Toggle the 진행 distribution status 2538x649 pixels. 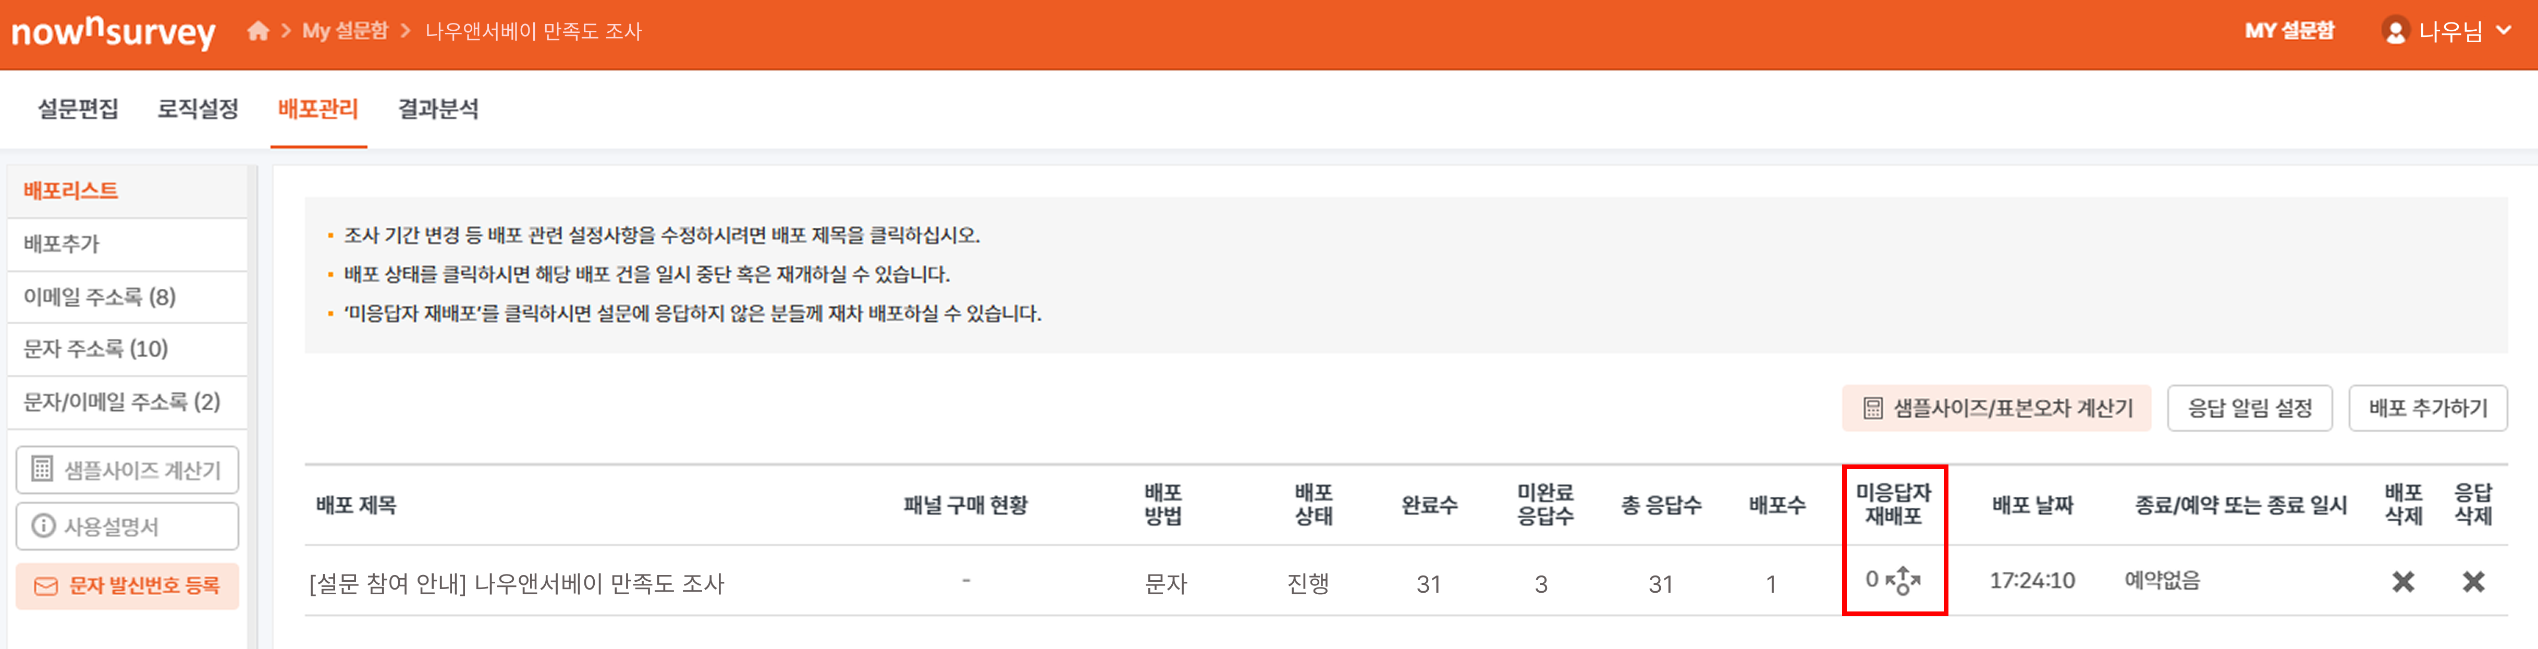[1308, 583]
